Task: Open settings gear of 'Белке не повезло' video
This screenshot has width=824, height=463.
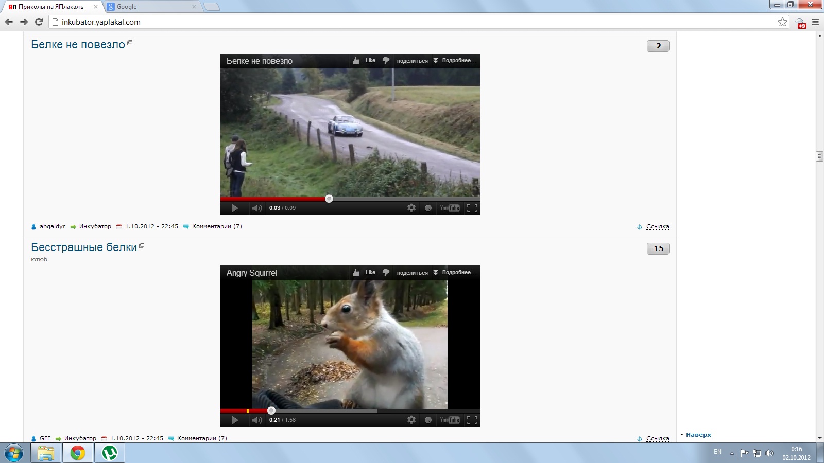Action: pyautogui.click(x=411, y=208)
